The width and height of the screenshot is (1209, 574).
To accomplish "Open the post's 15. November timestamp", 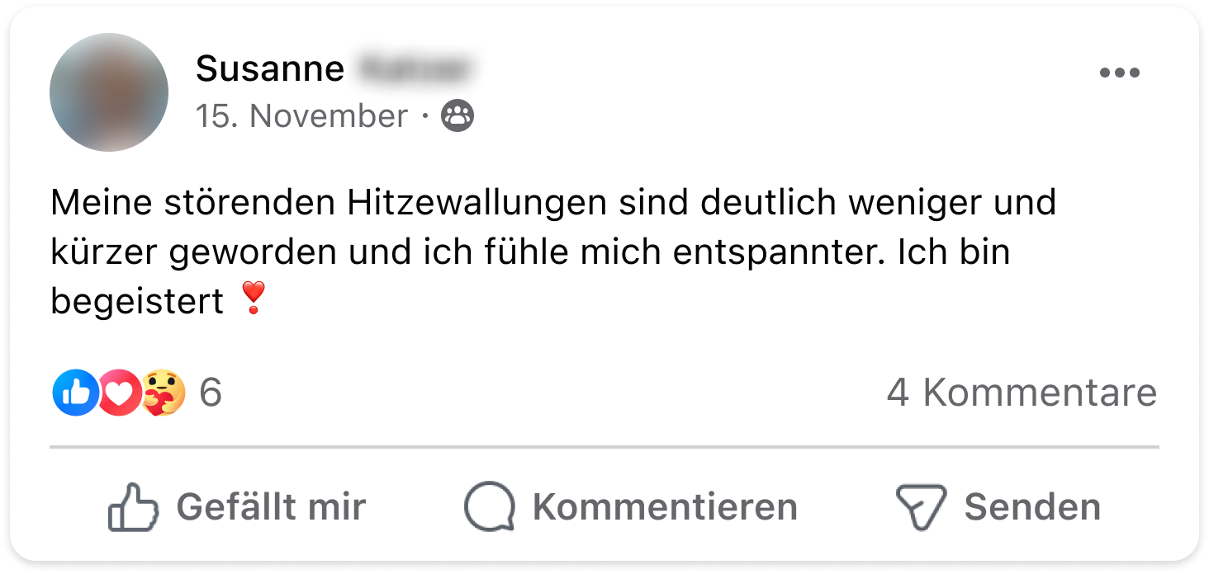I will click(x=301, y=116).
